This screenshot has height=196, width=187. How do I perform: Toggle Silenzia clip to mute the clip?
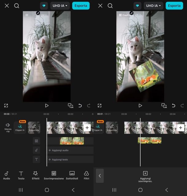[8, 127]
